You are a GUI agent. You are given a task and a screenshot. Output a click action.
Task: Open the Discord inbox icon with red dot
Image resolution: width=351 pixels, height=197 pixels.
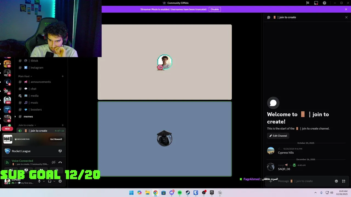coord(316,3)
